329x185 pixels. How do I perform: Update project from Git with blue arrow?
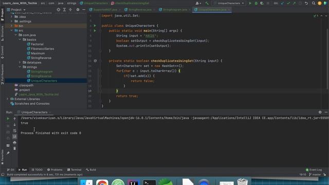(282, 4)
